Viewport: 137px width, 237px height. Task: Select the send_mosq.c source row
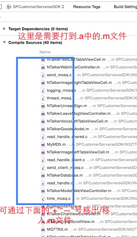88,75
